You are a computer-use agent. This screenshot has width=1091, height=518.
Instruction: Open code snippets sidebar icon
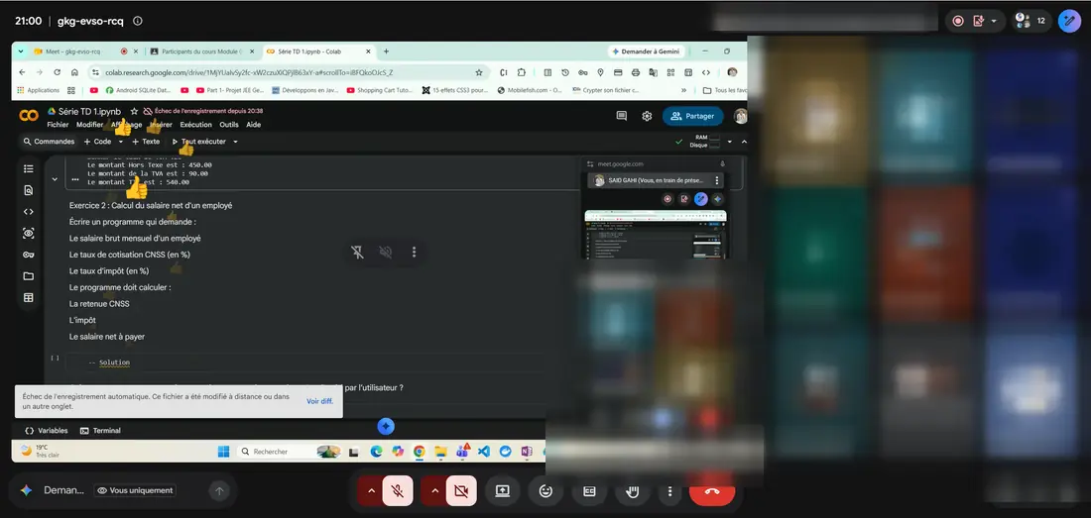tap(29, 212)
